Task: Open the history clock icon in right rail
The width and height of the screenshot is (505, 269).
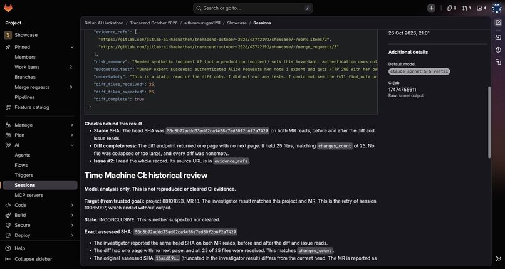Action: (498, 50)
